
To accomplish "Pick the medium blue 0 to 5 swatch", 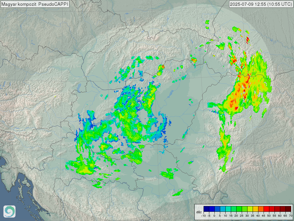I will coord(217,209).
